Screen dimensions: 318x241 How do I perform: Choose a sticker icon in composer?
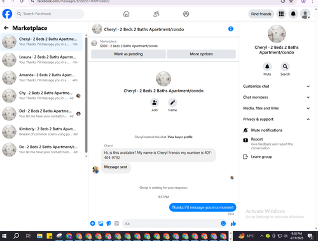click(109, 223)
